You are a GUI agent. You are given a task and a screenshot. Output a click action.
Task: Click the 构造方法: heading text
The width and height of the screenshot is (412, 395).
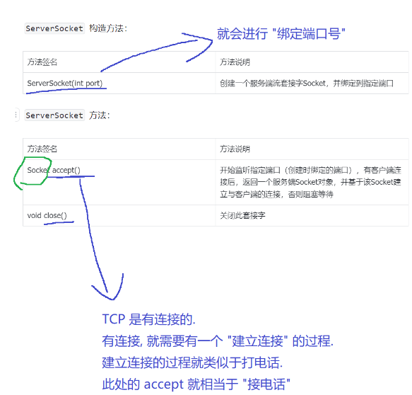[108, 28]
